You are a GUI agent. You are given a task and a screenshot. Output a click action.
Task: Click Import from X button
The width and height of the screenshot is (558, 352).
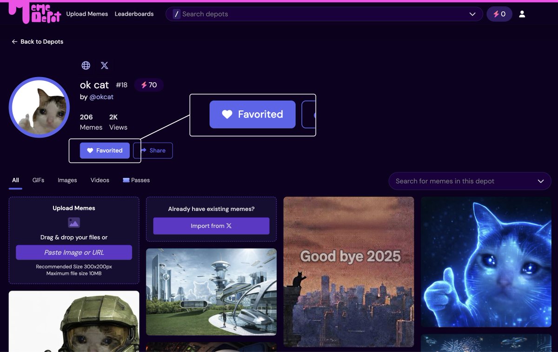[211, 226]
